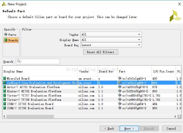Click part text xc7vx690tffg1761-2
Image resolution: width=183 pixels, height=133 pixels.
click(137, 100)
